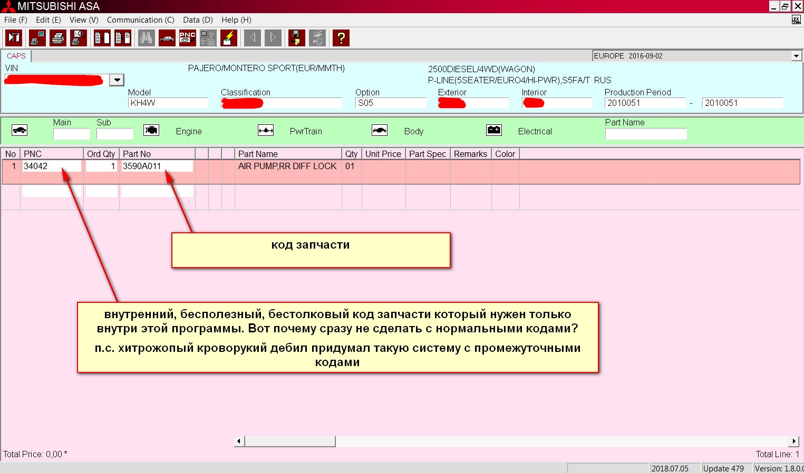
Task: Open the View (V) menu
Action: pyautogui.click(x=84, y=20)
